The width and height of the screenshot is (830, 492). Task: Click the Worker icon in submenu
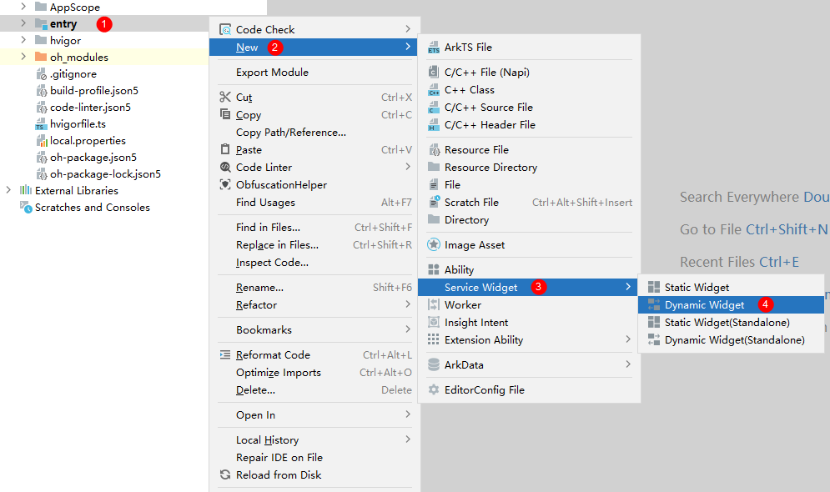[433, 305]
